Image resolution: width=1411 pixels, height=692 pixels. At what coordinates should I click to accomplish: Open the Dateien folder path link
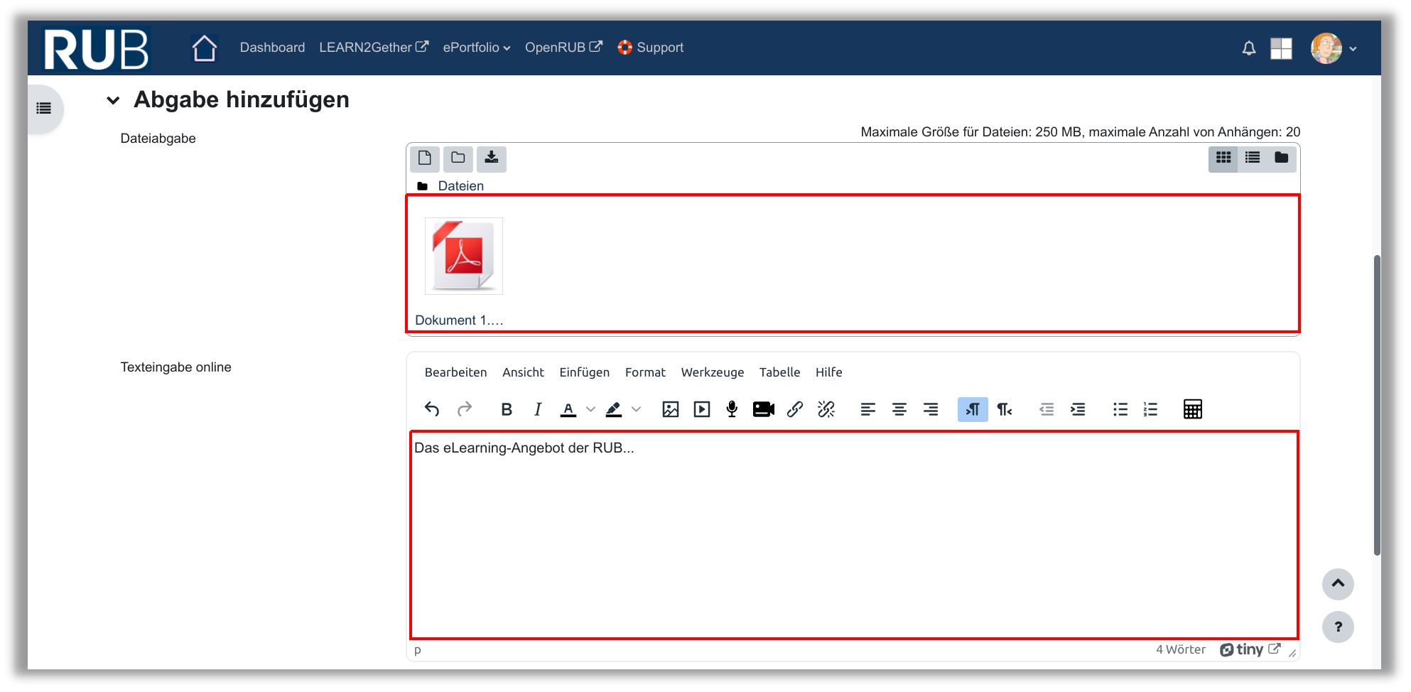(460, 186)
